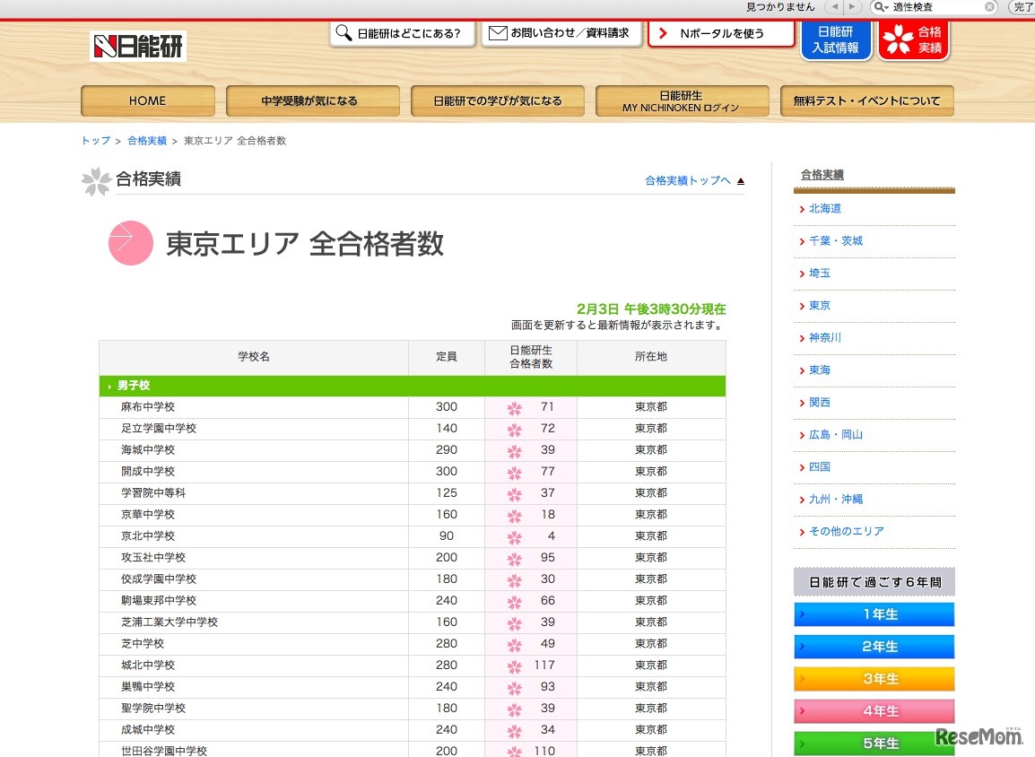1035x757 pixels.
Task: Open the find bar search options dropdown
Action: click(883, 7)
